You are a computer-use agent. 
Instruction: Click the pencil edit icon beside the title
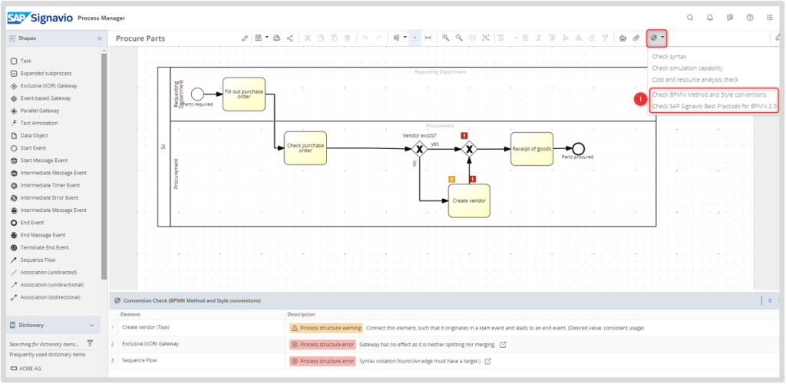pyautogui.click(x=245, y=38)
